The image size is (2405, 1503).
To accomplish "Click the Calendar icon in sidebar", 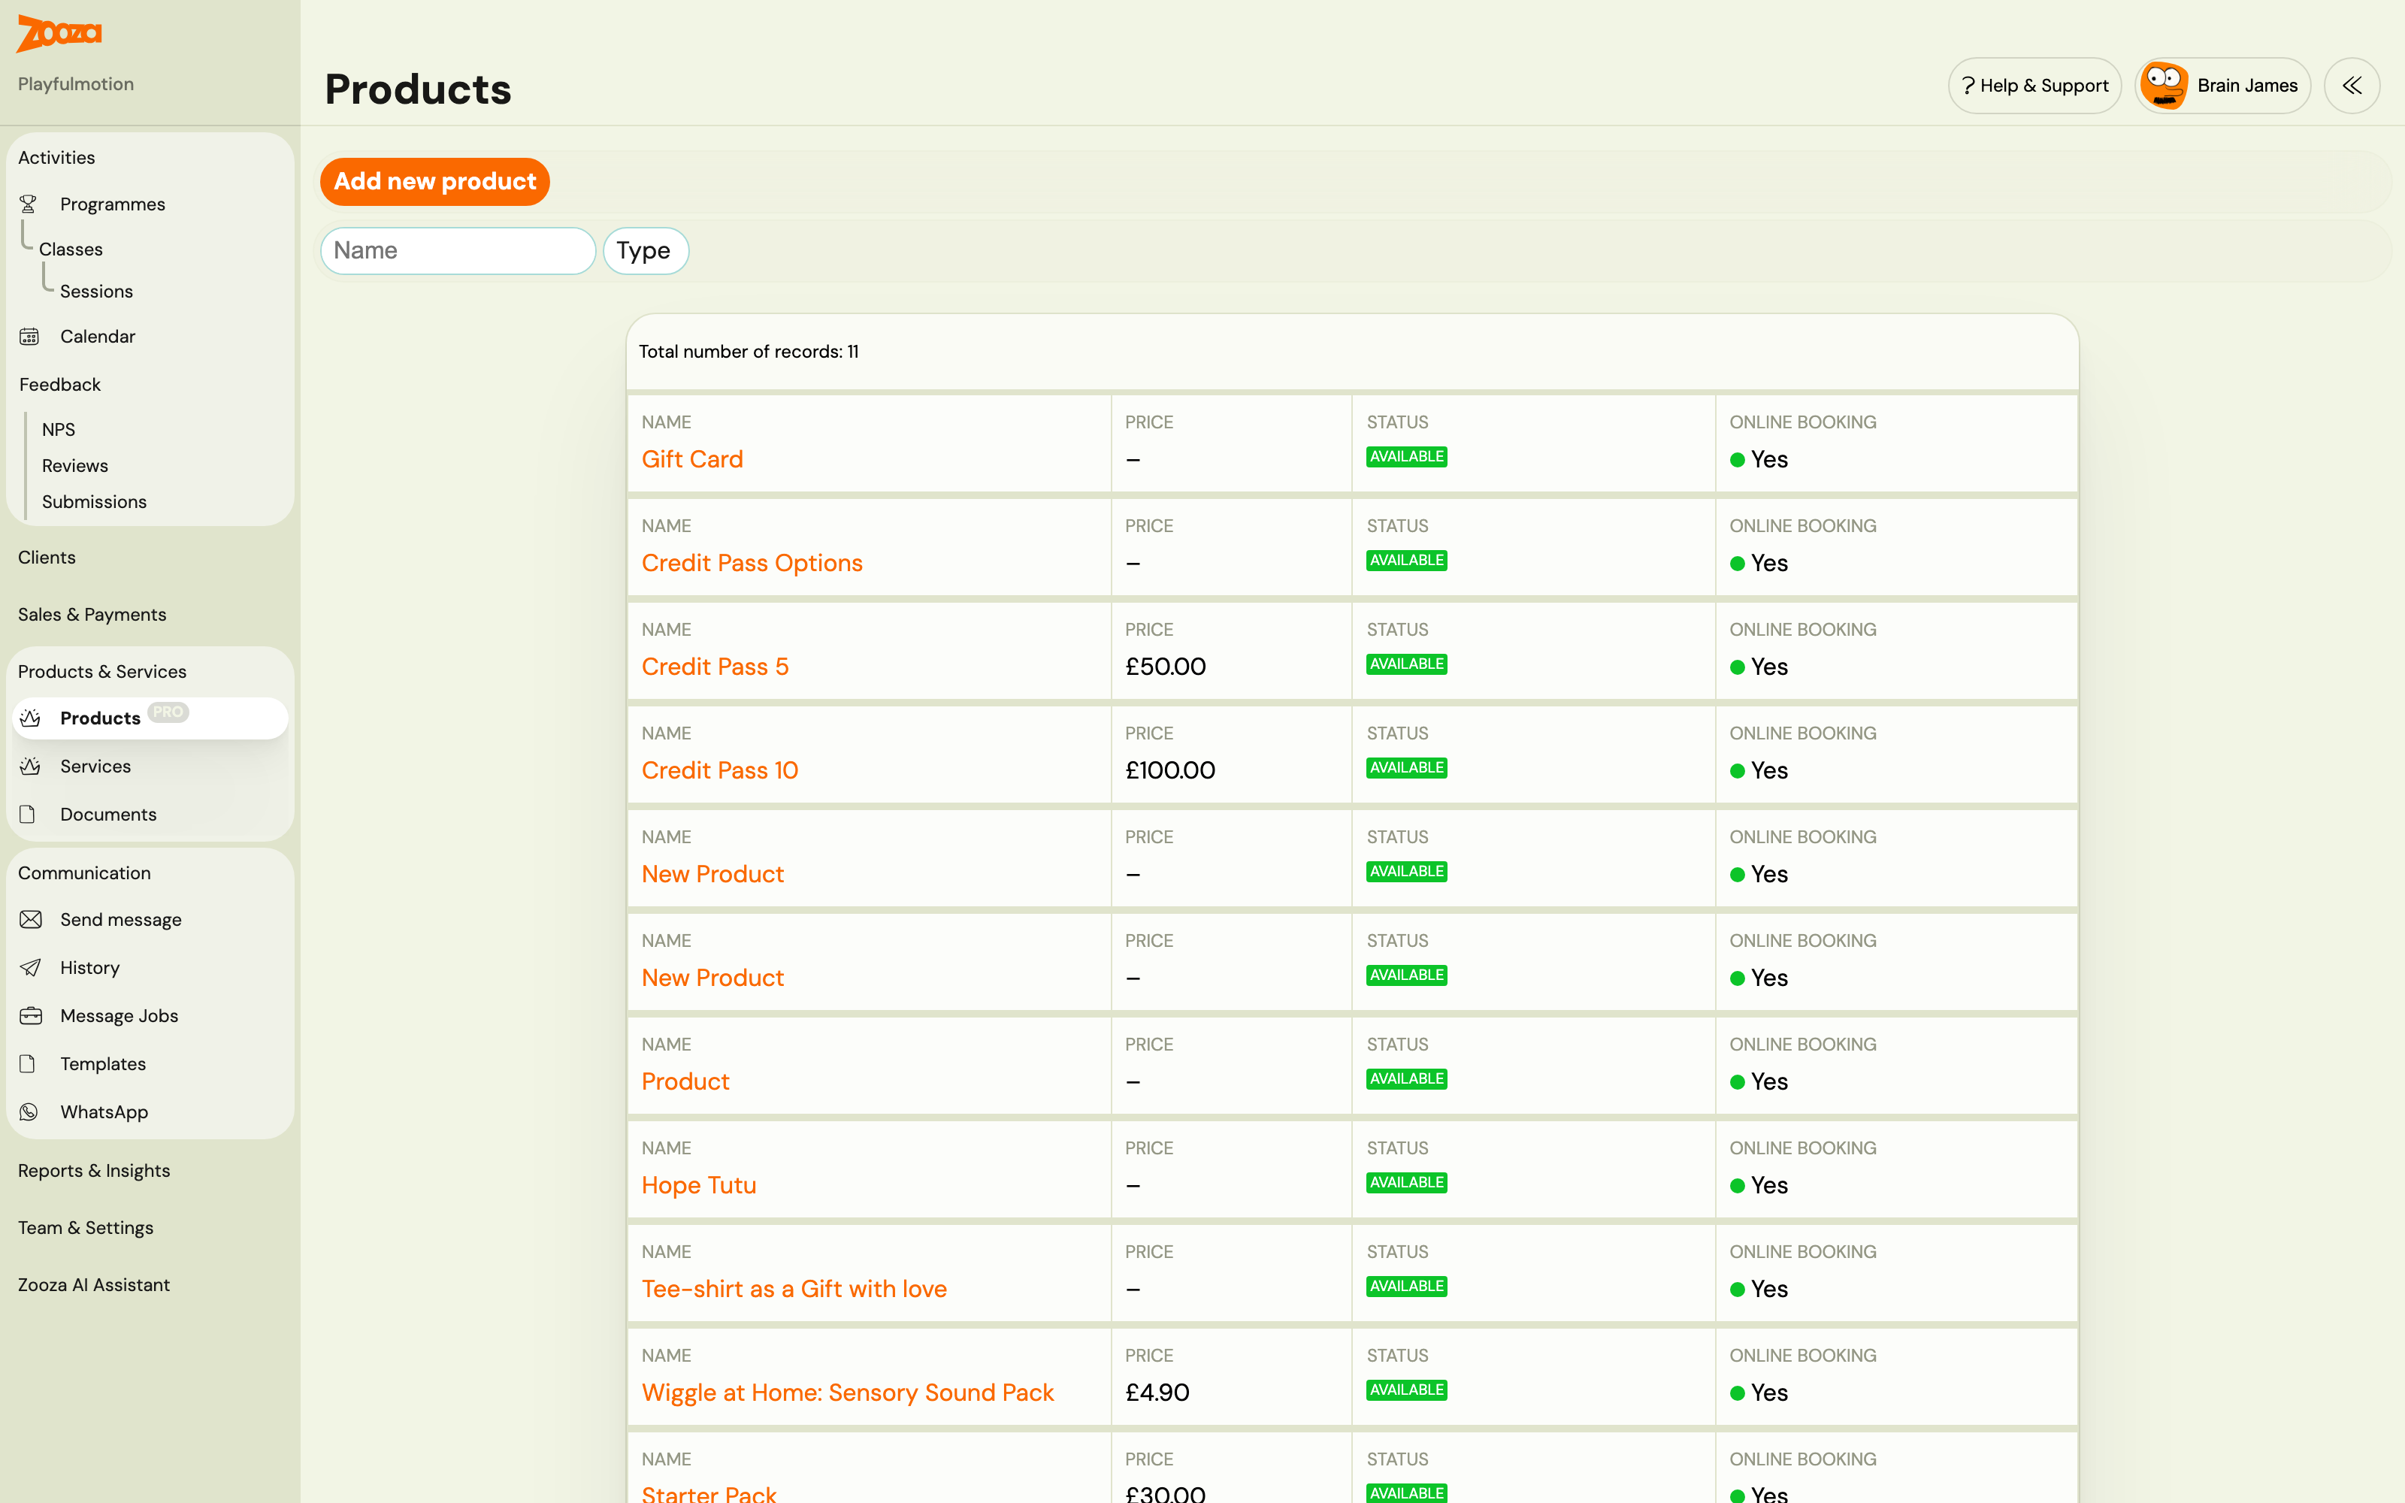I will pos(30,336).
